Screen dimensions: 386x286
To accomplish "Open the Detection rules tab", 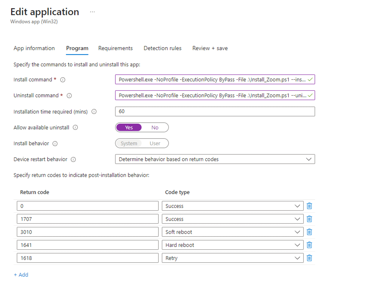I will (162, 48).
